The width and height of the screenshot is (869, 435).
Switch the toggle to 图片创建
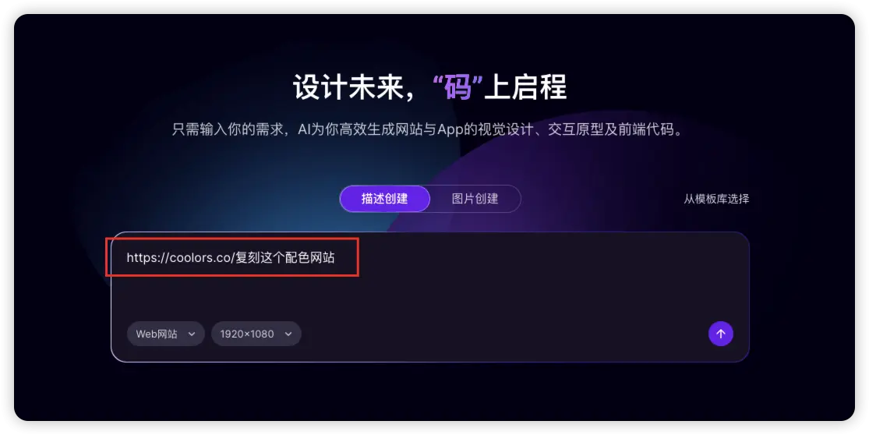pos(475,198)
